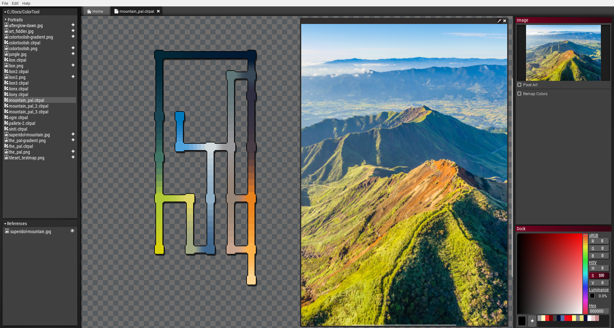The width and height of the screenshot is (614, 328).
Task: Toggle visibility of superidol-mountain.jpg reference
Action: (x=72, y=231)
